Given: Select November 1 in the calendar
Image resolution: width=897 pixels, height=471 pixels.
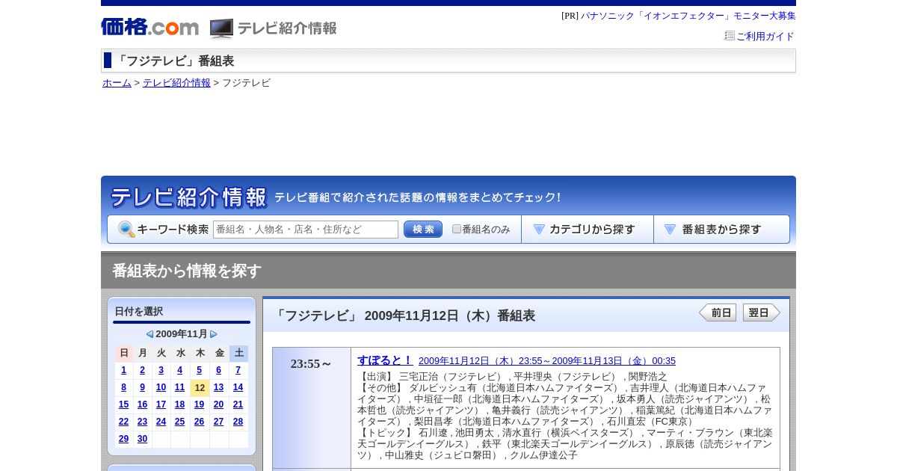Looking at the screenshot, I should (x=123, y=370).
